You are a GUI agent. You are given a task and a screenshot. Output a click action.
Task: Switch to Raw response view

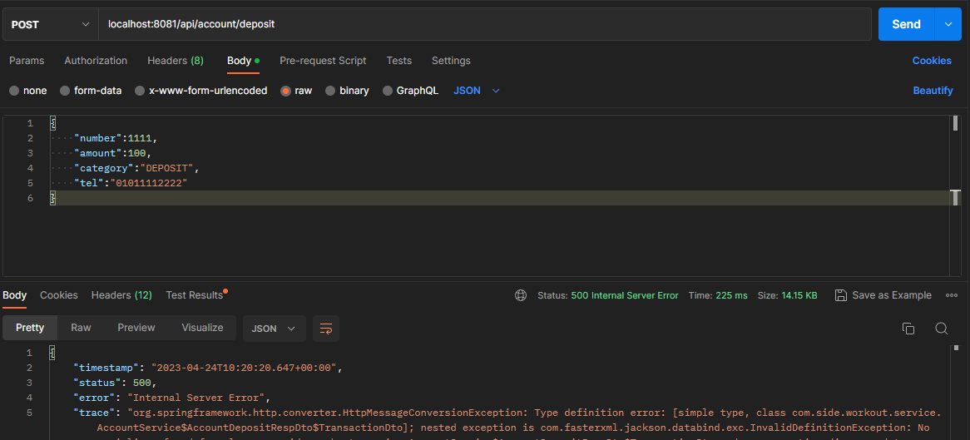coord(81,328)
